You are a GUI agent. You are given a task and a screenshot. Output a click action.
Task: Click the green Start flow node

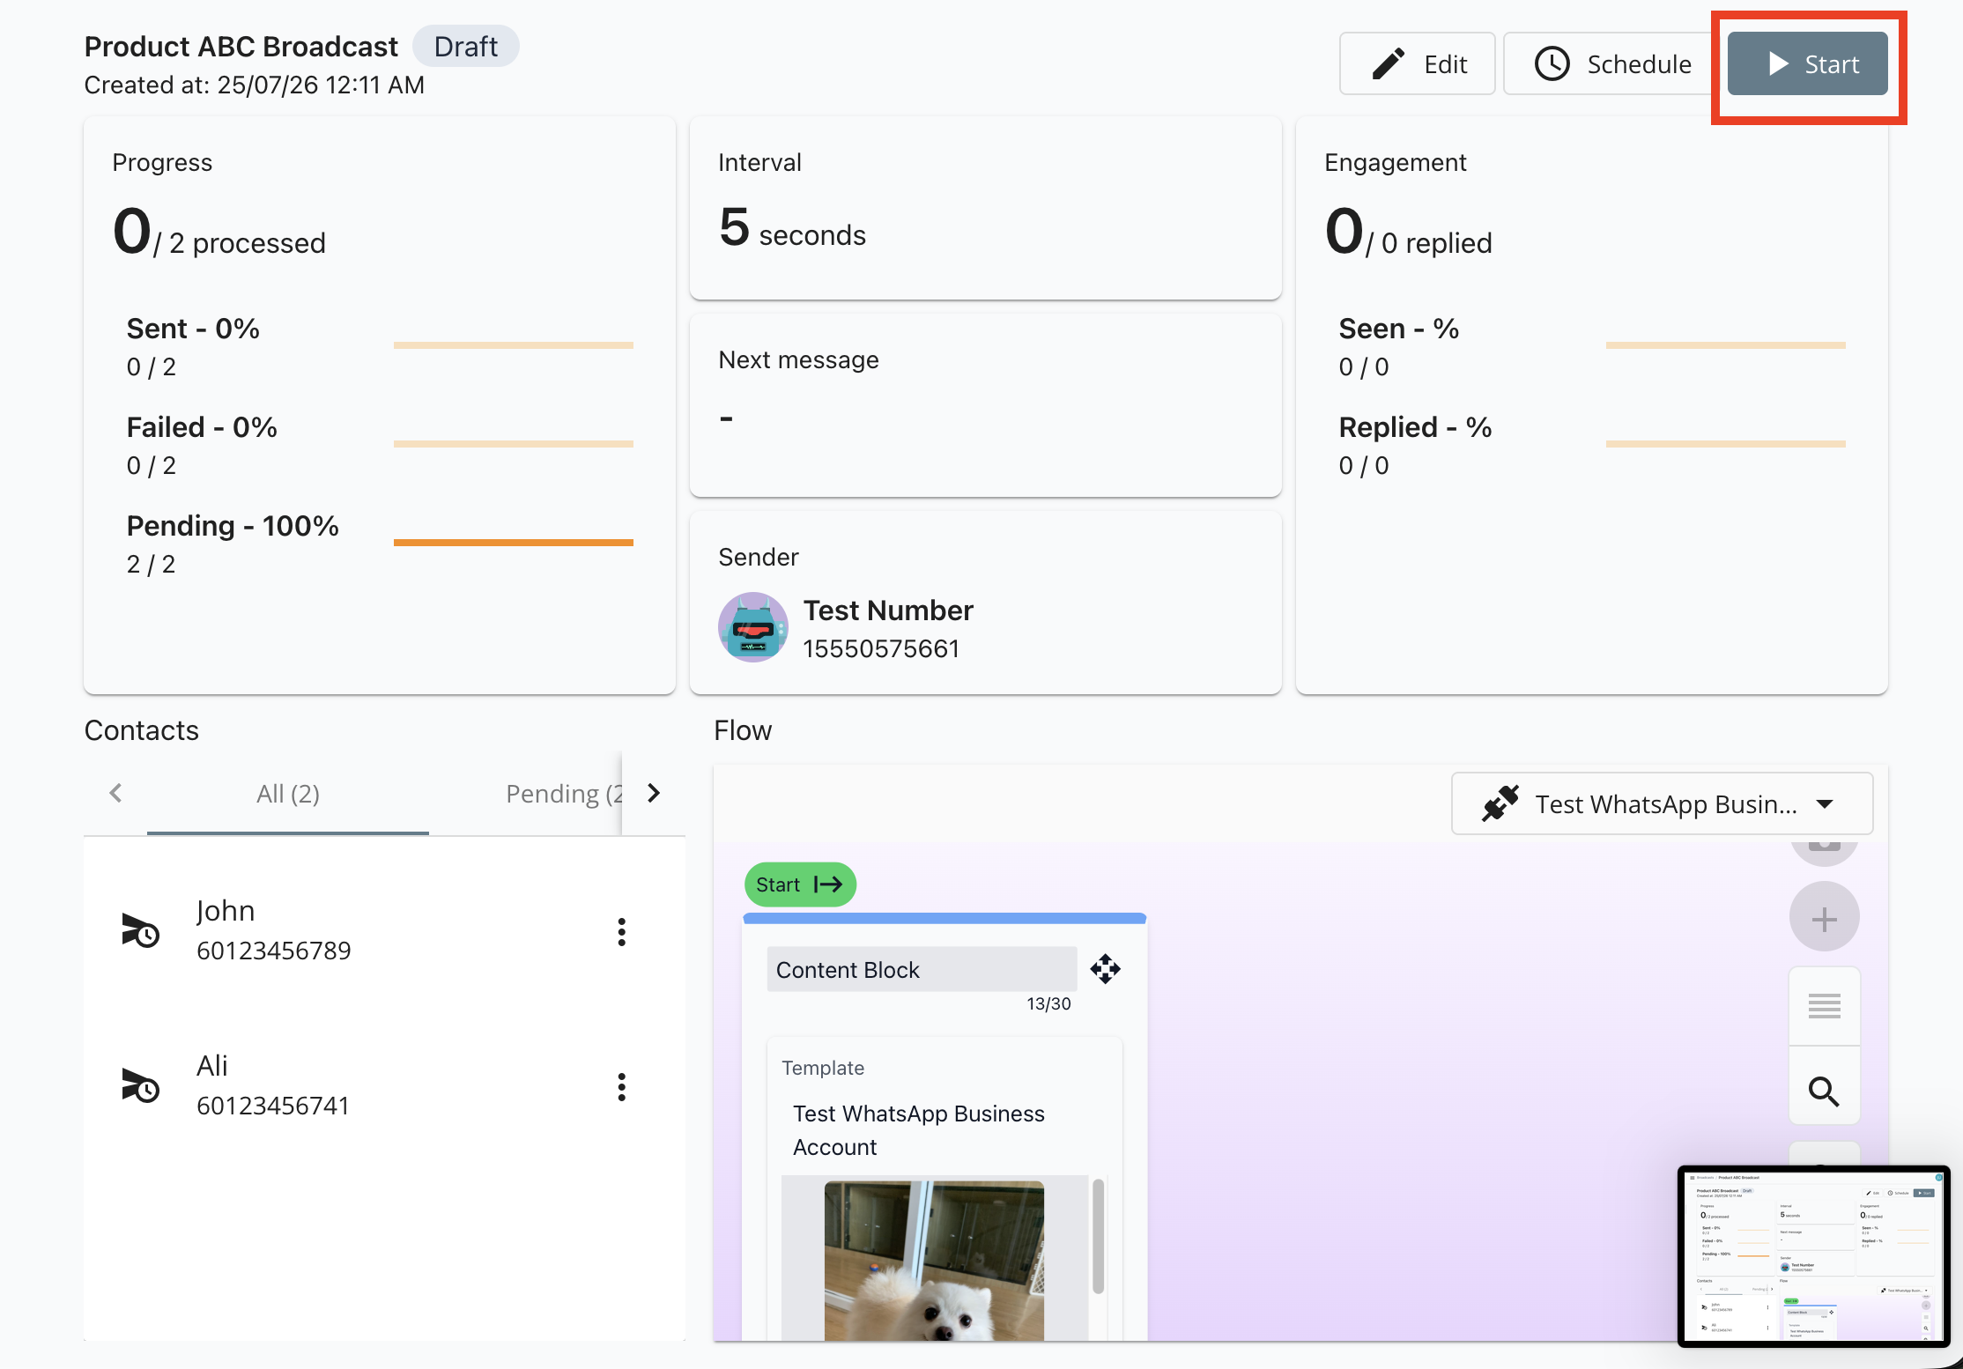click(x=800, y=884)
